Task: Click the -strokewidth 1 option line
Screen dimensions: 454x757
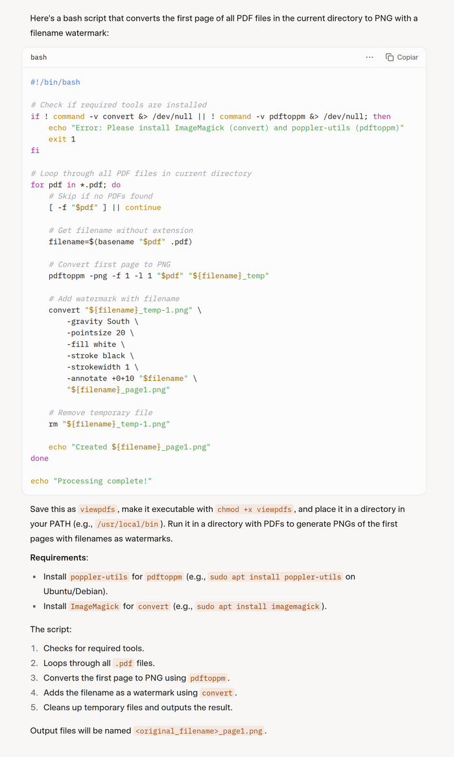Action: click(x=102, y=367)
